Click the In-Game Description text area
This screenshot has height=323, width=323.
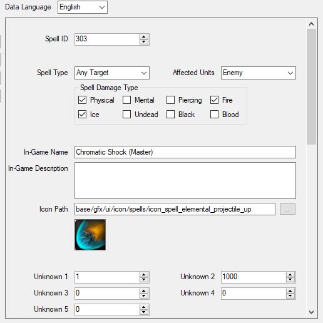pos(185,181)
